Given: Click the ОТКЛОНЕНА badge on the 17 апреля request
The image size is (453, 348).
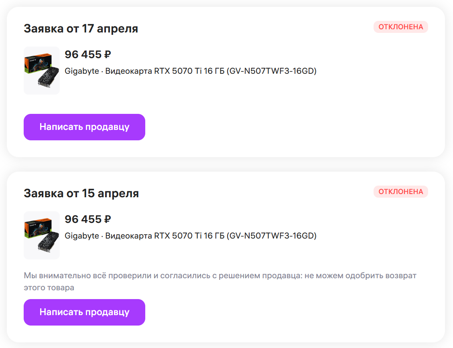Looking at the screenshot, I should pyautogui.click(x=400, y=27).
